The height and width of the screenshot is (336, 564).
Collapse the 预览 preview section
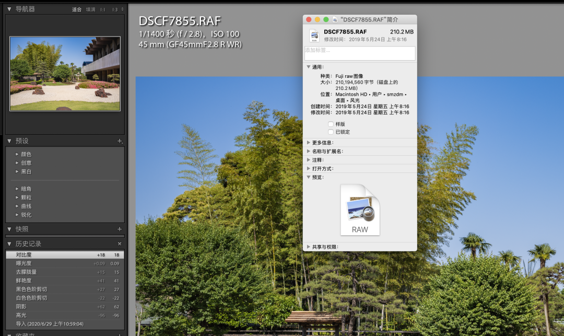pyautogui.click(x=308, y=177)
